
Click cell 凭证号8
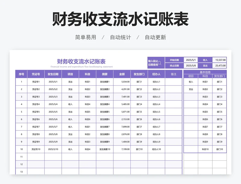36,134
